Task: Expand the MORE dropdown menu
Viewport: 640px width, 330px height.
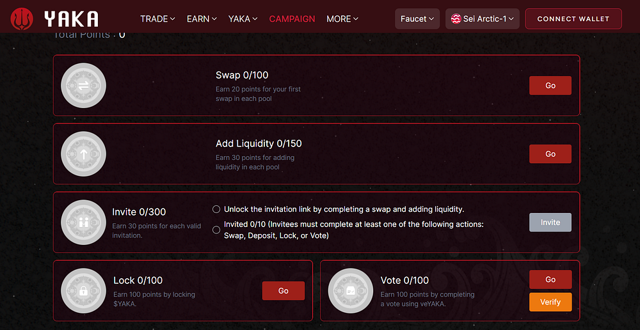Action: tap(342, 19)
